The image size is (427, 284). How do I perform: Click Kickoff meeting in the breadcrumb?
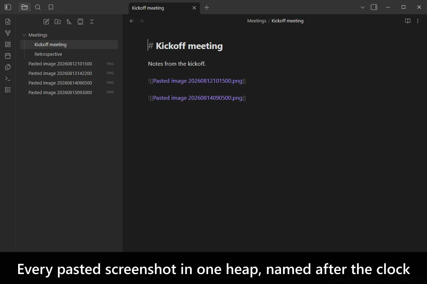point(288,21)
